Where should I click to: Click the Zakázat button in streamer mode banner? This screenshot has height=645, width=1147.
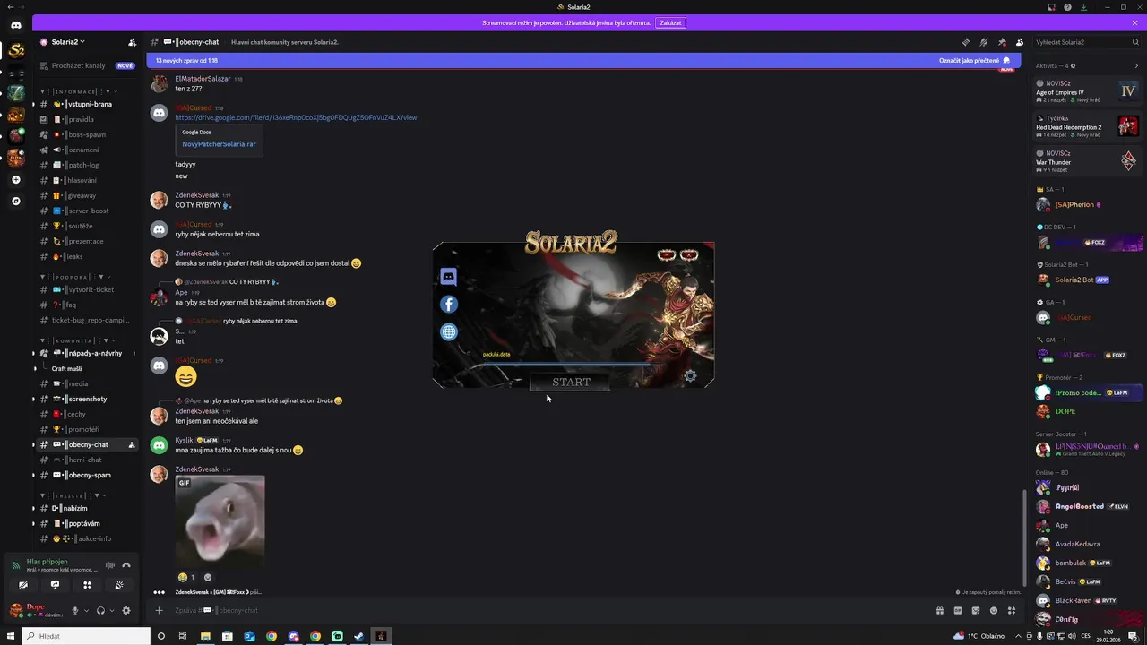point(670,22)
